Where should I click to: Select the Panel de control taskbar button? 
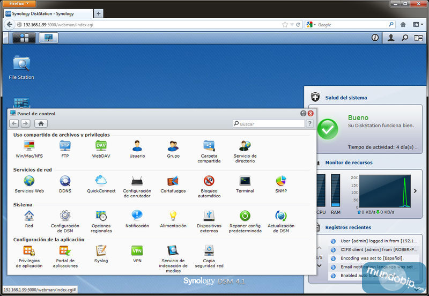point(48,38)
